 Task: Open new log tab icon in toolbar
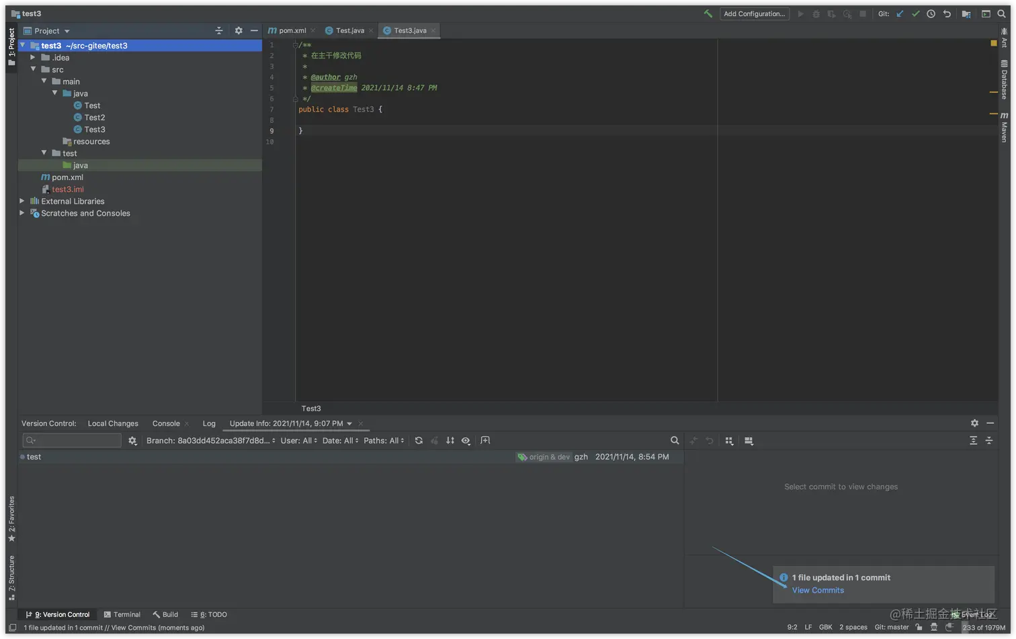click(x=485, y=441)
